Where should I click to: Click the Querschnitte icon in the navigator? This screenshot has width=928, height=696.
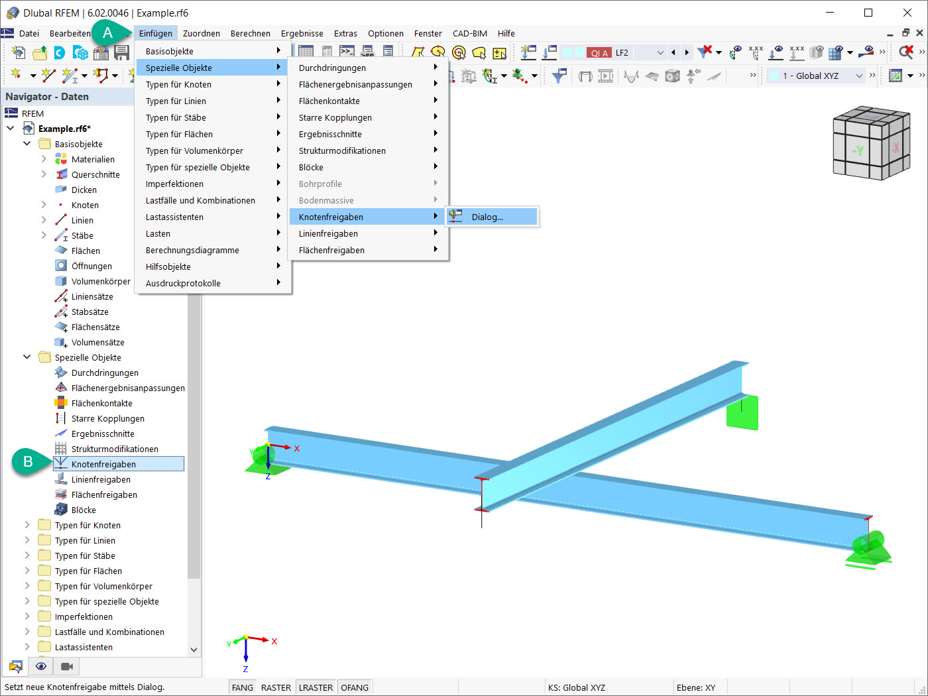click(x=61, y=174)
